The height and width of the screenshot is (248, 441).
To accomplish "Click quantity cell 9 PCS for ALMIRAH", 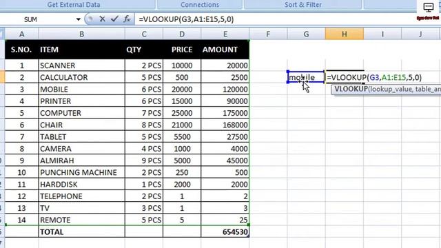I will click(x=144, y=161).
